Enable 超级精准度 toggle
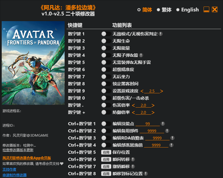This screenshot has width=223, height=178. click(x=106, y=69)
